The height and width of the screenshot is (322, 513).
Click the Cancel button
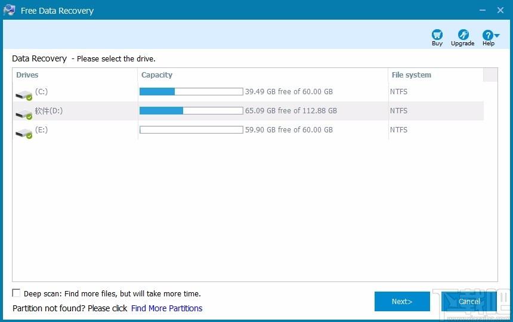click(x=469, y=301)
